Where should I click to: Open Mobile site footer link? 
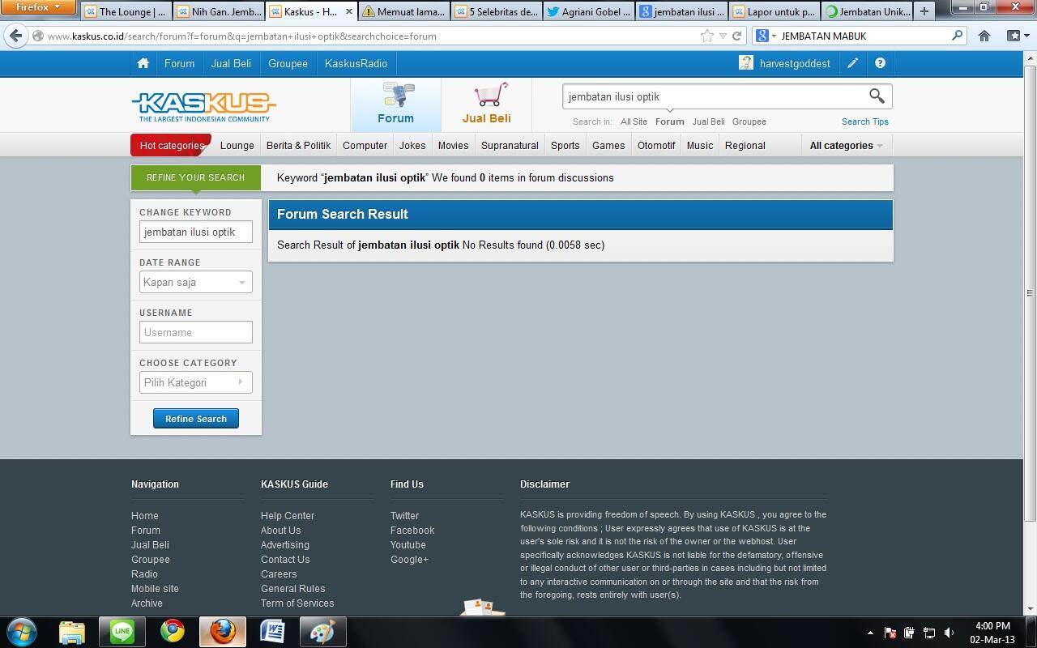(155, 589)
